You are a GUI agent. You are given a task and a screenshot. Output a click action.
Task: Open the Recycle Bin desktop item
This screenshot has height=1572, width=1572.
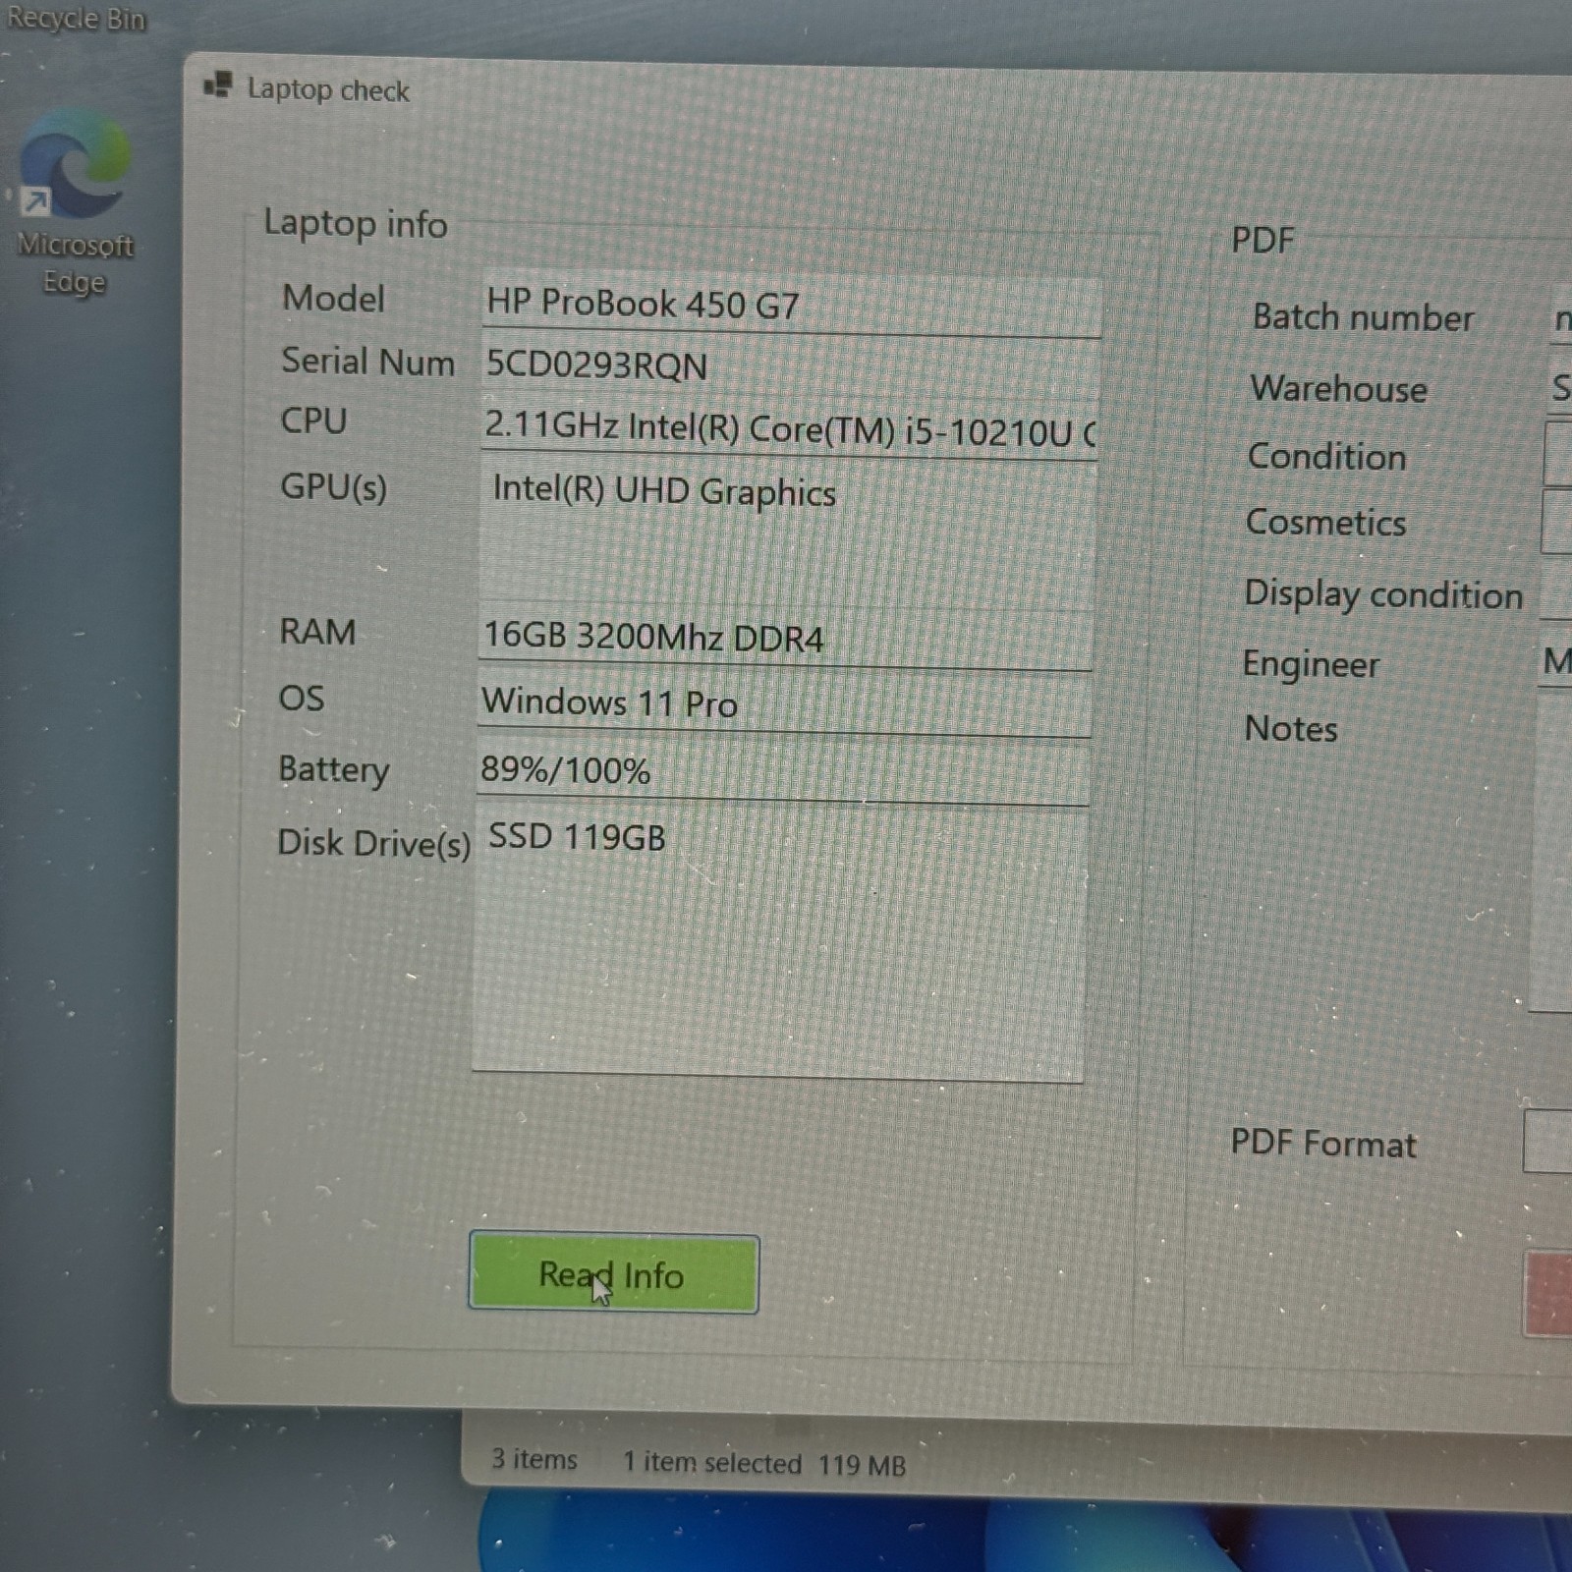click(x=75, y=18)
